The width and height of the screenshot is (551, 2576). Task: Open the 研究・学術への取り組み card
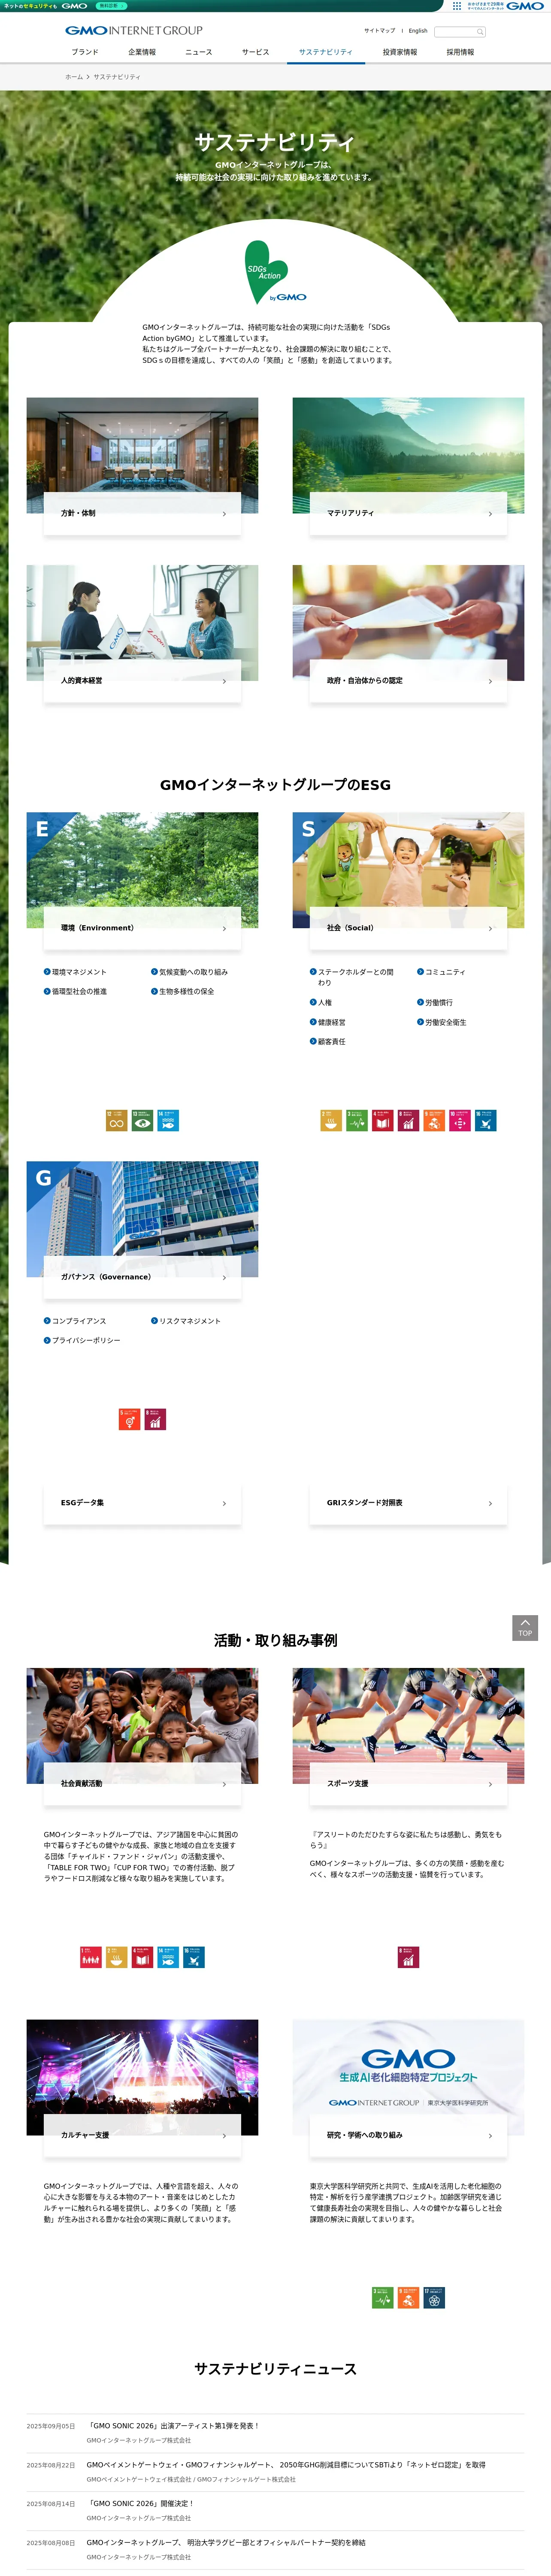[408, 2135]
